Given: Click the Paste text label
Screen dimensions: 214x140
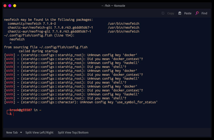Looking at the screenshot, I should pyautogui.click(x=188, y=13).
